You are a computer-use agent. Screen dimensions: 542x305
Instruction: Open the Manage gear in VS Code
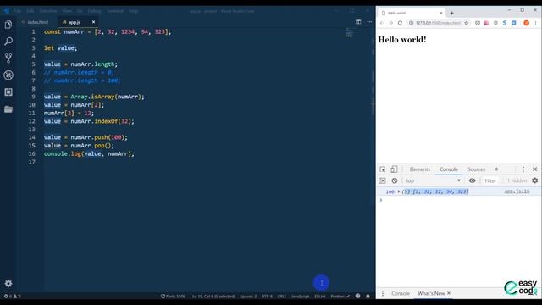(8, 284)
